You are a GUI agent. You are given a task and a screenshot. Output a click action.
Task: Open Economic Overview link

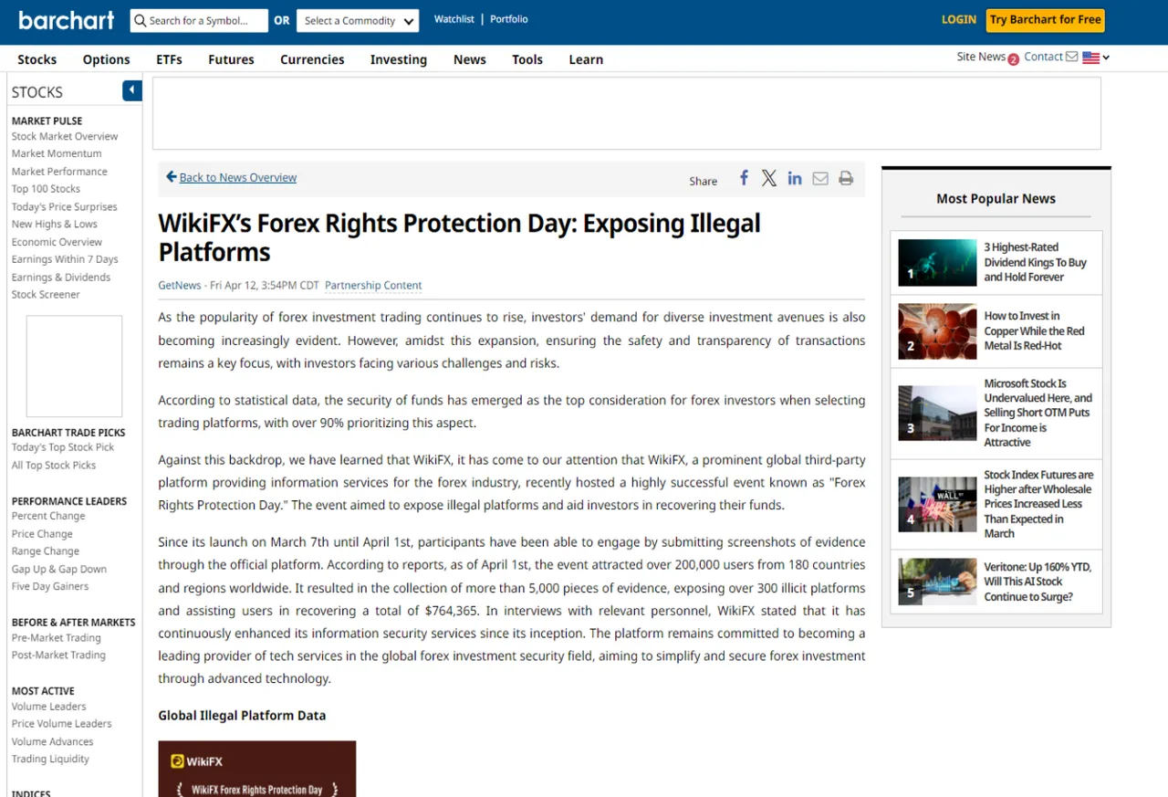point(57,242)
